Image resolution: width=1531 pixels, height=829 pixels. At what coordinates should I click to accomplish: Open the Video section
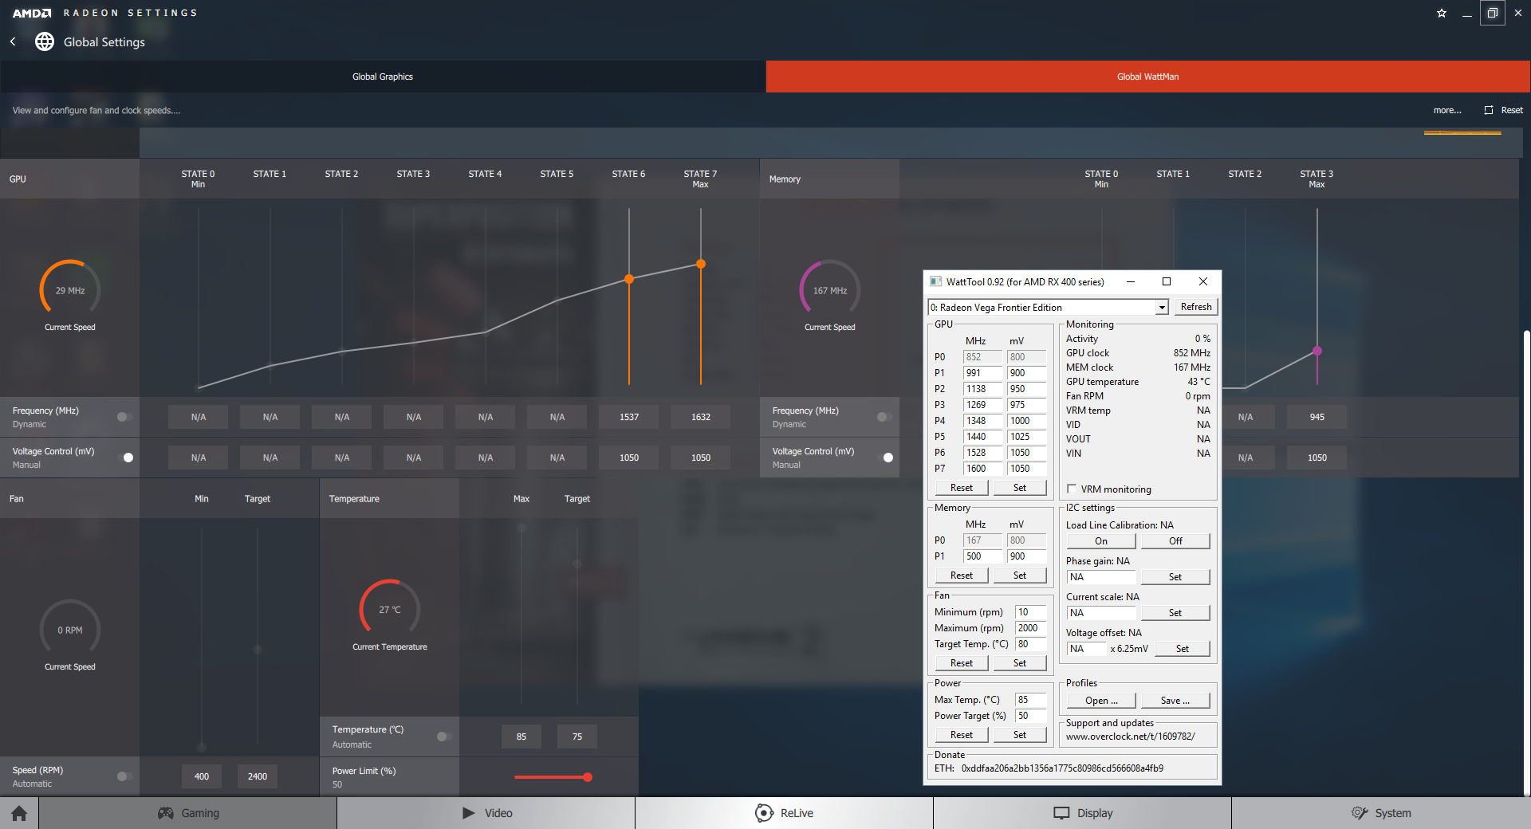pyautogui.click(x=486, y=813)
